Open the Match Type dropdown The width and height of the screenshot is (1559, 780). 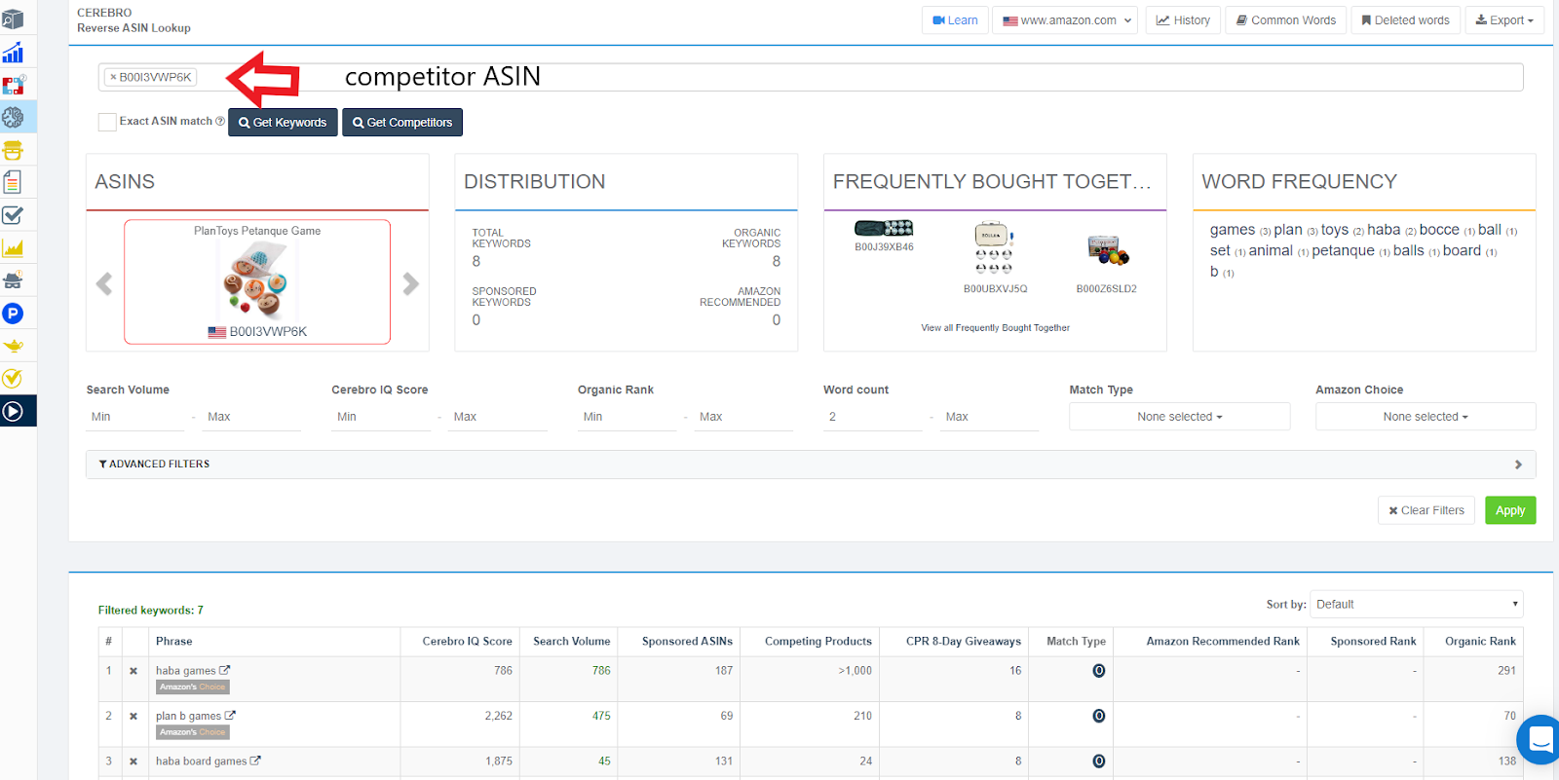(1179, 417)
